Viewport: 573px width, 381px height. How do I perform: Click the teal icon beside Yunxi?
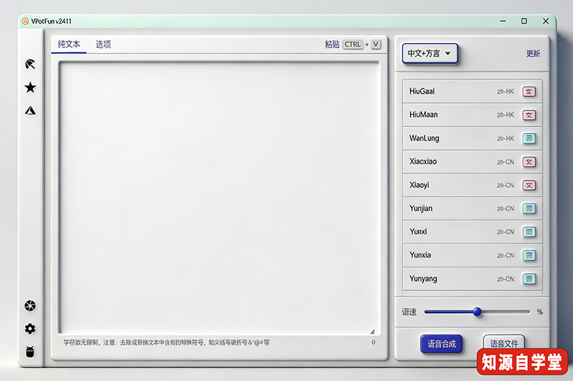click(x=529, y=232)
